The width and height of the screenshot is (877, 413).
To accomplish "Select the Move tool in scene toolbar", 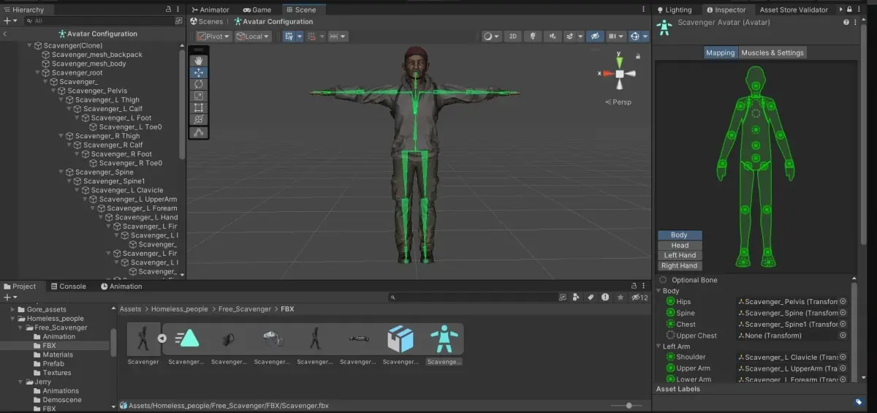I will click(199, 72).
